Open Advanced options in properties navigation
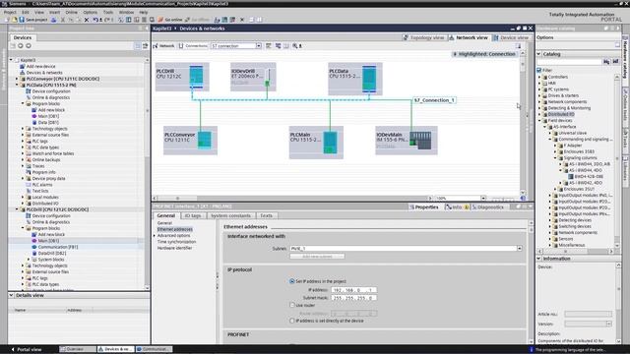The height and width of the screenshot is (354, 630). click(x=173, y=236)
